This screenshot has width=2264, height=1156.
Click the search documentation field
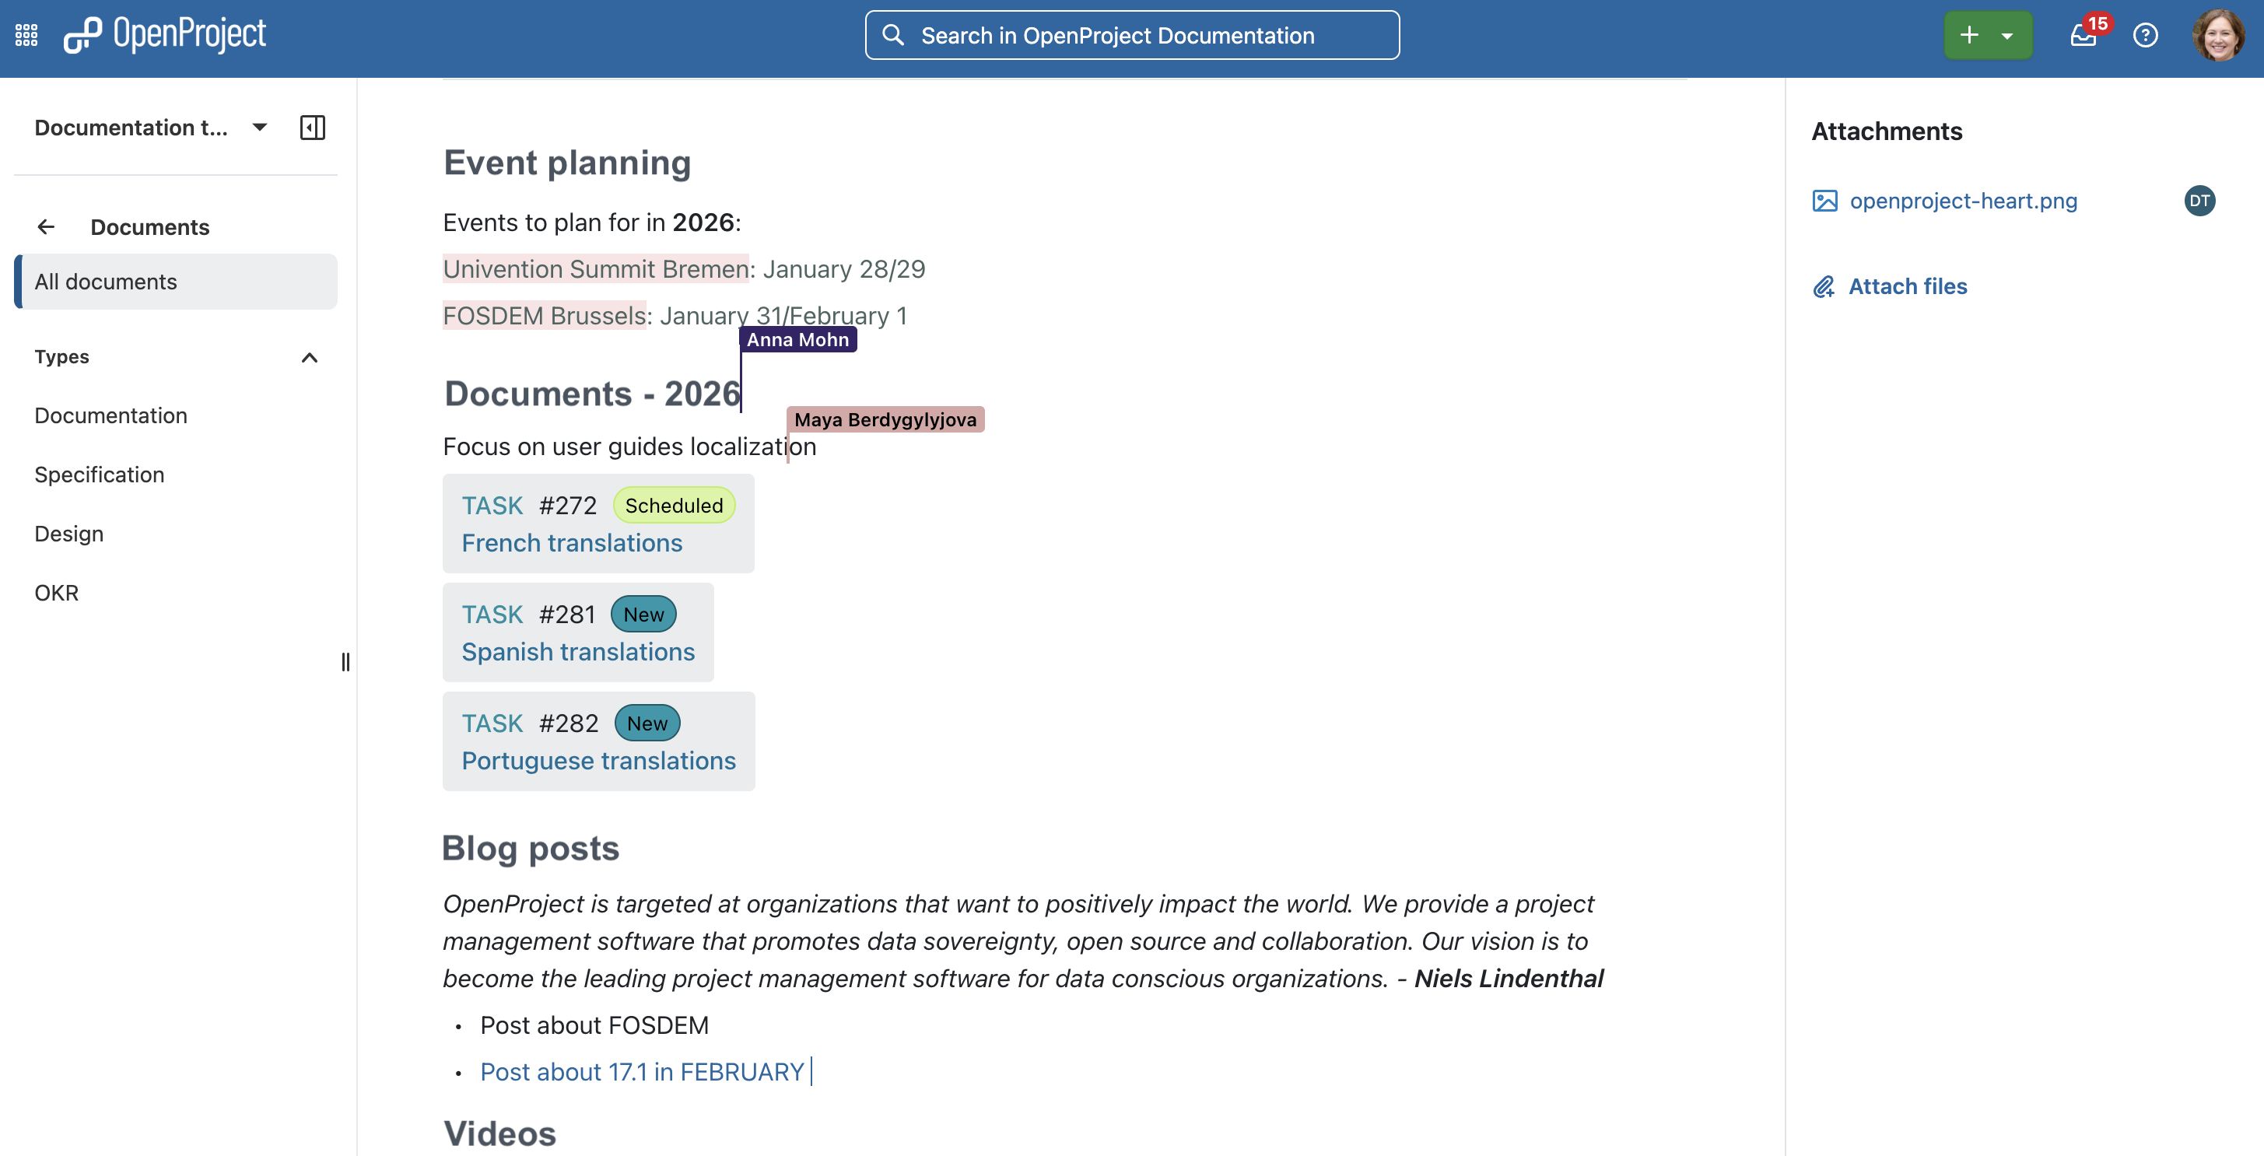[1132, 35]
